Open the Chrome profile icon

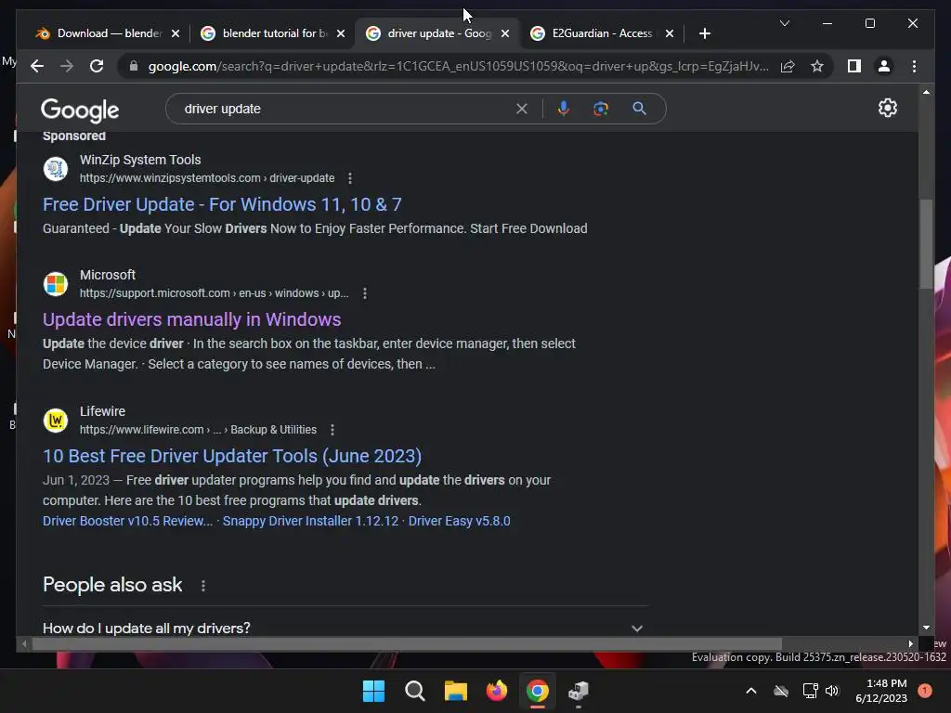pyautogui.click(x=884, y=66)
